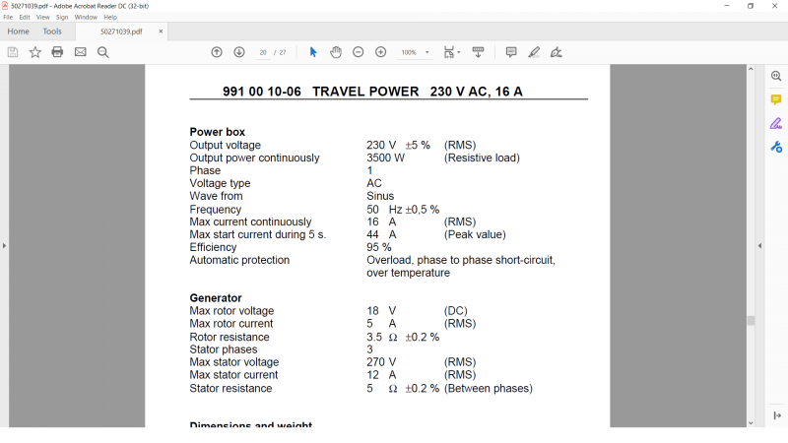Open the Help menu

point(110,17)
